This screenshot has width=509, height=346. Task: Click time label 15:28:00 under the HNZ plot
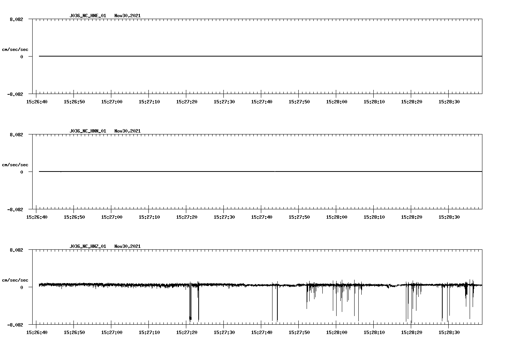[x=337, y=333]
